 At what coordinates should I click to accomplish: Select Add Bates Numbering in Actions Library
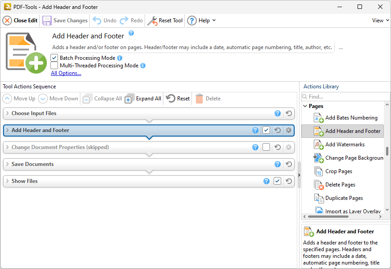click(345, 118)
